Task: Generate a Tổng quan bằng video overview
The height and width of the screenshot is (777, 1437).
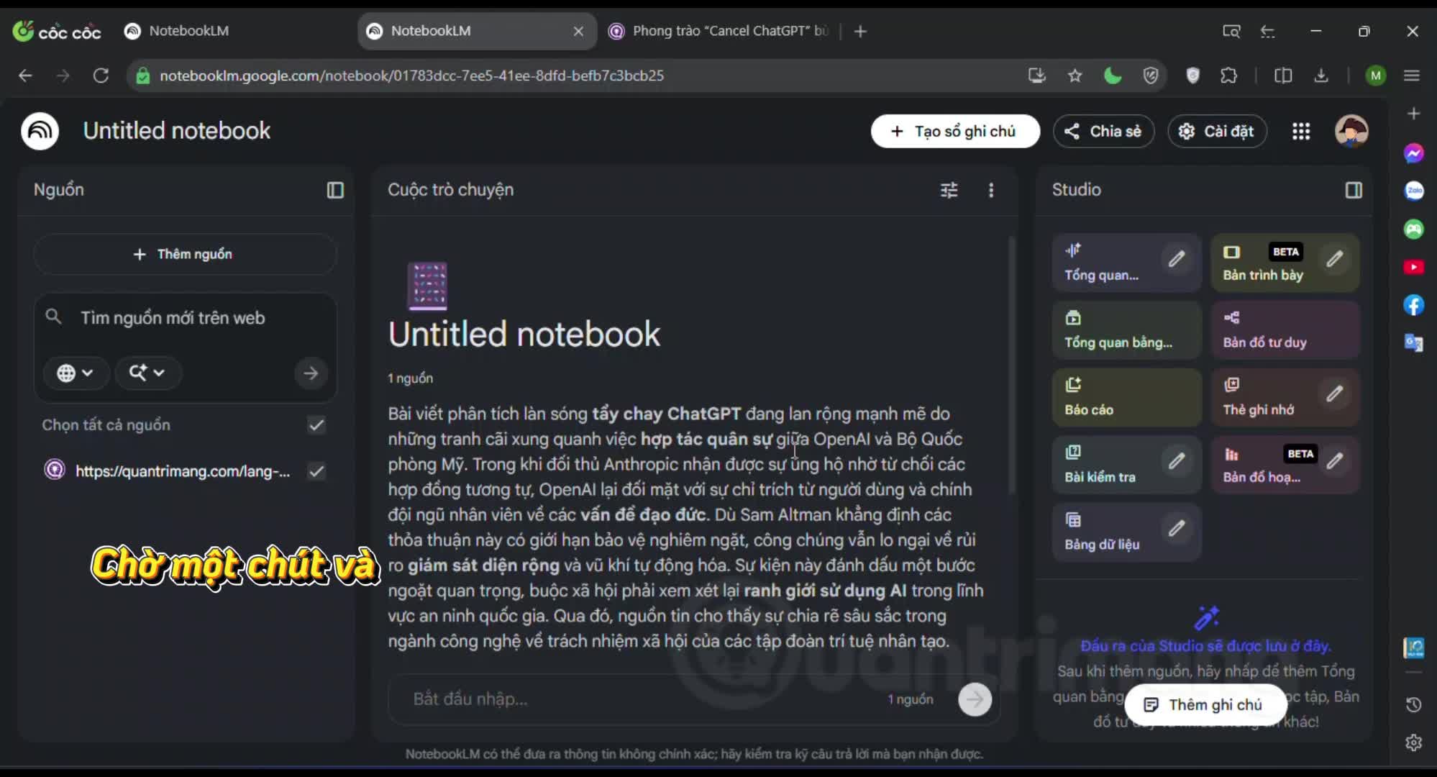Action: (1126, 330)
